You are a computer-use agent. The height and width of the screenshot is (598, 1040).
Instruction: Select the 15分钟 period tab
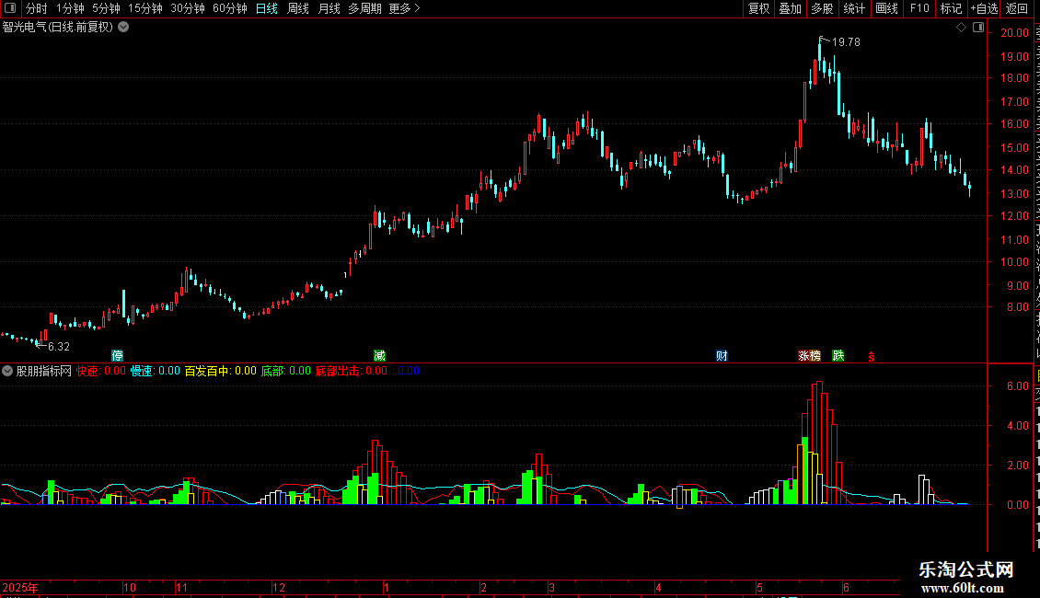[145, 8]
